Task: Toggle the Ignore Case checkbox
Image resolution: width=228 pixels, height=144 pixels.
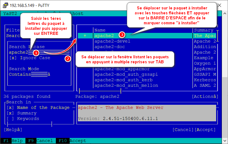Action: (x=13, y=58)
